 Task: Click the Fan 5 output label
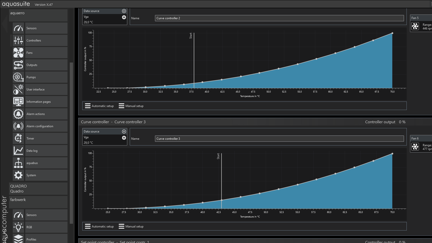pos(415,18)
